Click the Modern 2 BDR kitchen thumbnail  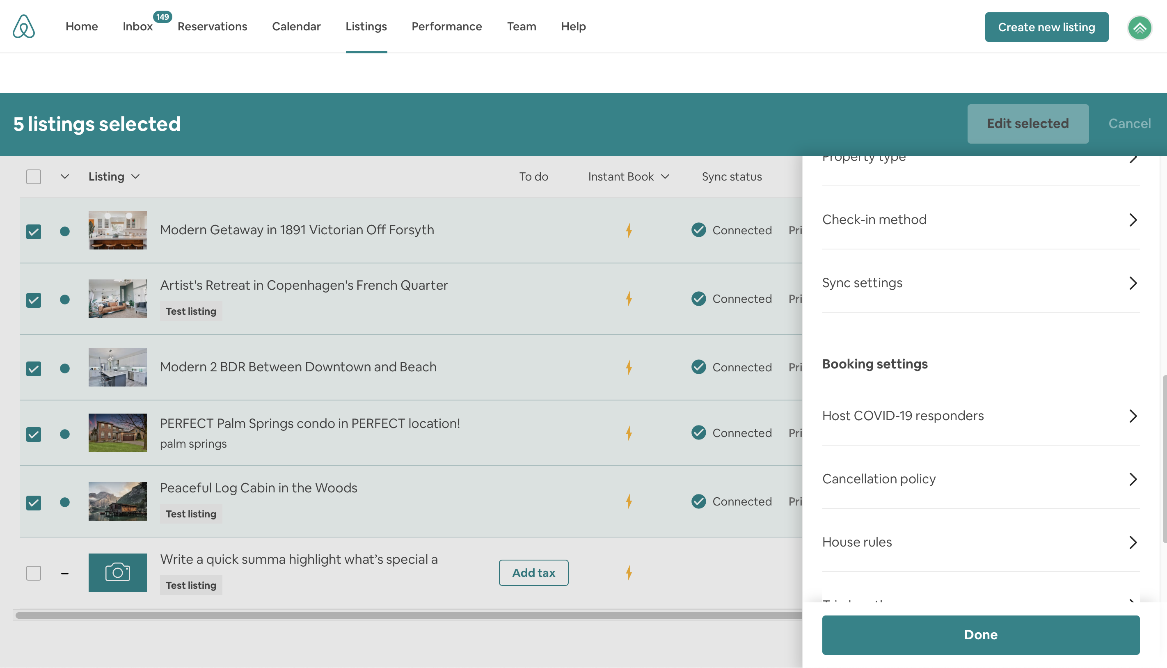click(117, 367)
